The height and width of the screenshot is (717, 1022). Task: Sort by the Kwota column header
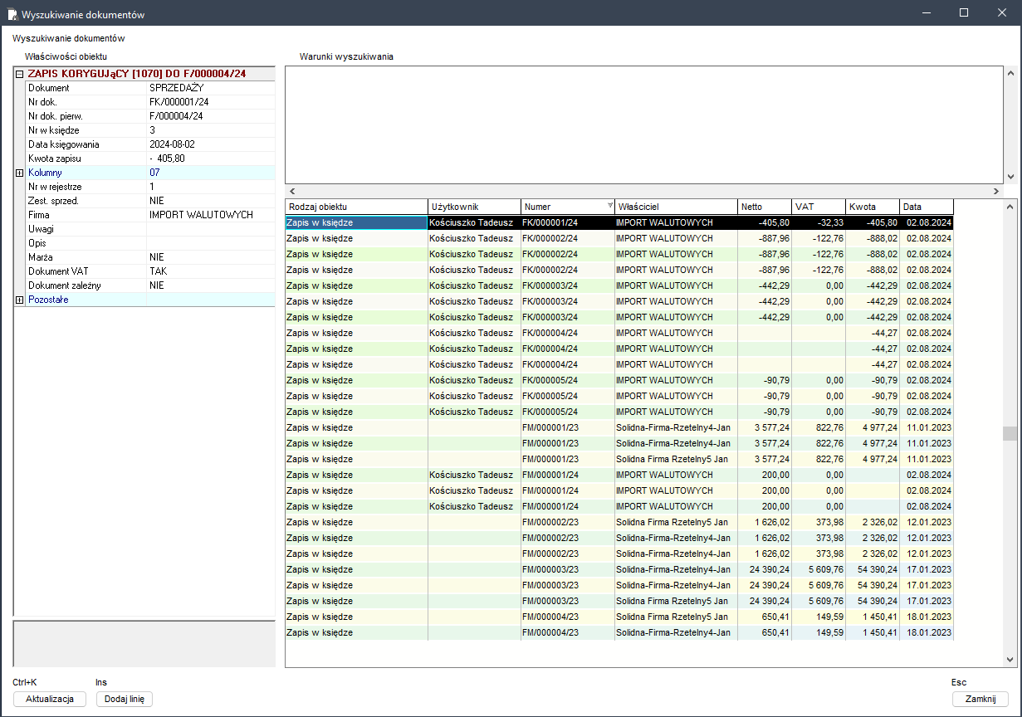pyautogui.click(x=873, y=207)
